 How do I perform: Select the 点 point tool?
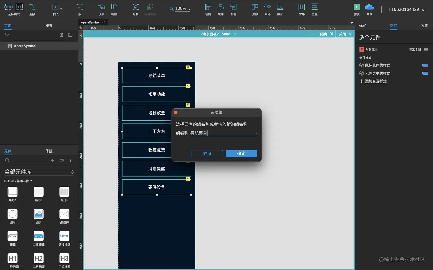[80, 9]
